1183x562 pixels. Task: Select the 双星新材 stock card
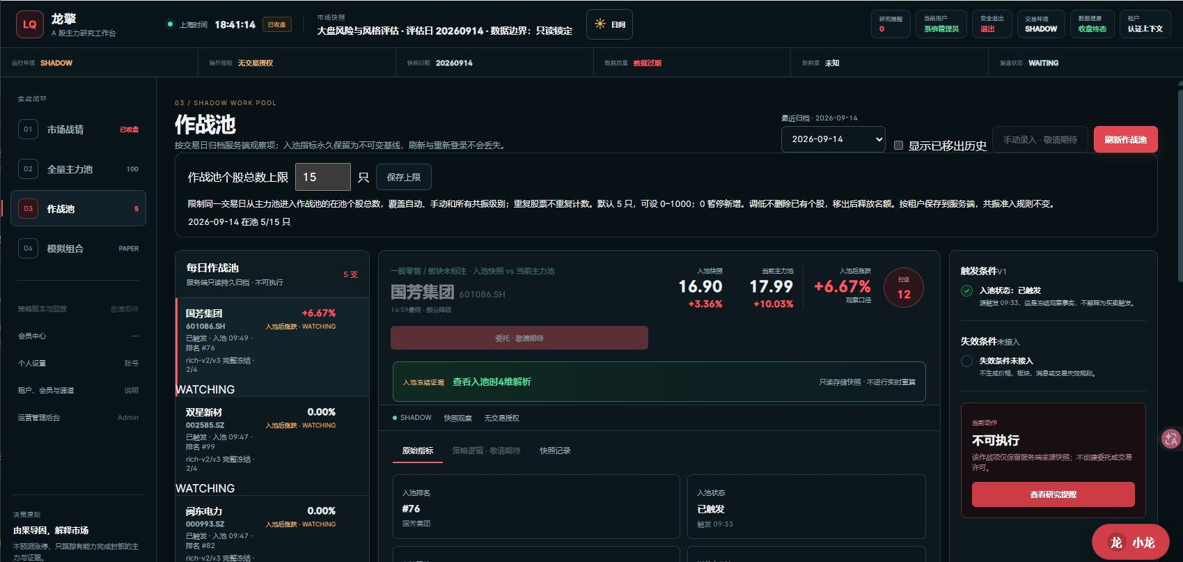coord(272,446)
